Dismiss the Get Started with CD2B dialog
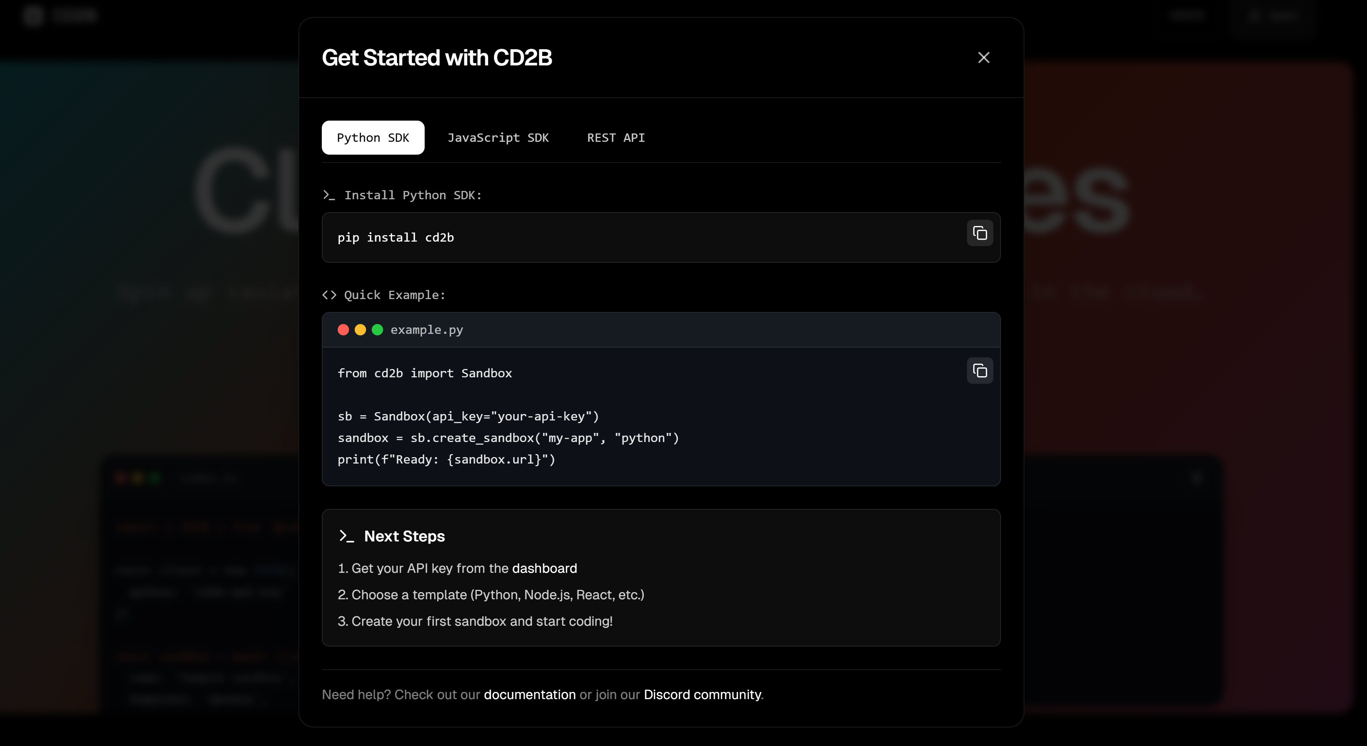Screen dimensions: 1367x746 pyautogui.click(x=983, y=57)
